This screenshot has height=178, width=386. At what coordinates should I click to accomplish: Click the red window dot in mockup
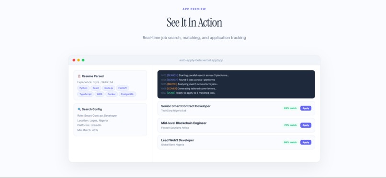(74, 60)
